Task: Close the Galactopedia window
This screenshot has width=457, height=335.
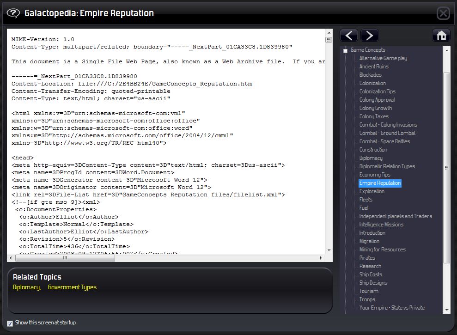Action: (x=443, y=13)
